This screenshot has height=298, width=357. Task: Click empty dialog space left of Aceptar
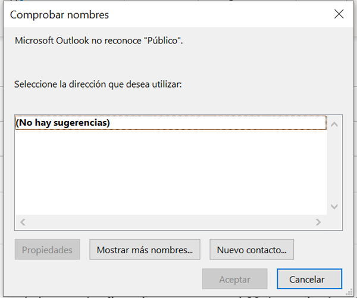pyautogui.click(x=107, y=280)
